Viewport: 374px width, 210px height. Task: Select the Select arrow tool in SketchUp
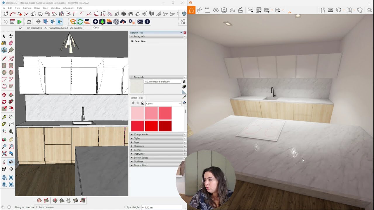pos(4,36)
